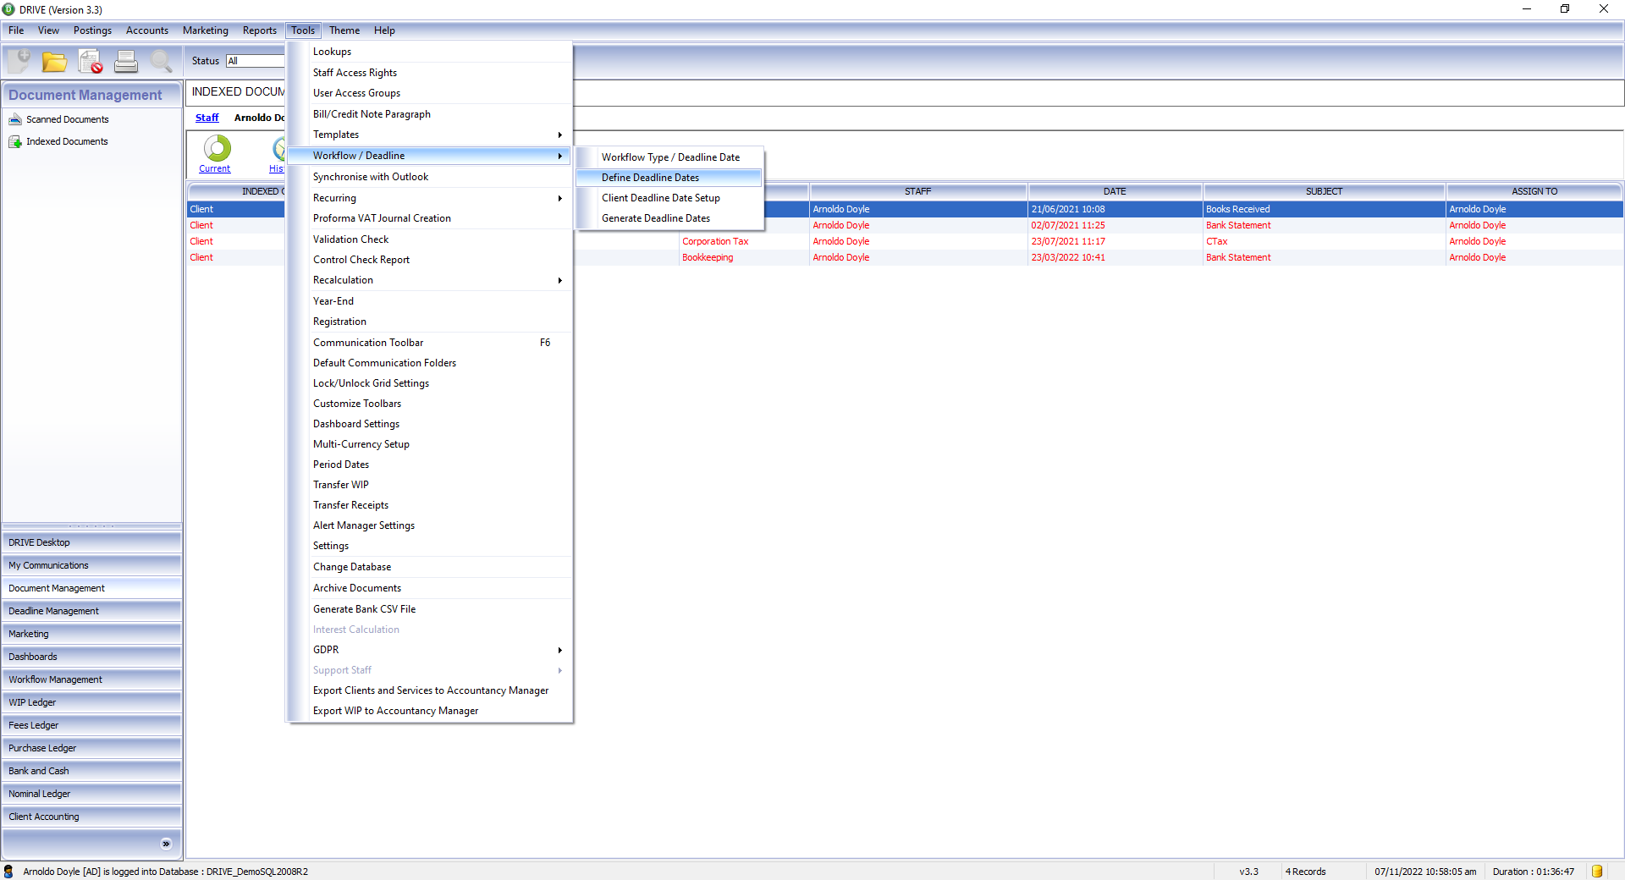Choose Archive Documents
This screenshot has height=880, width=1625.
(x=429, y=588)
